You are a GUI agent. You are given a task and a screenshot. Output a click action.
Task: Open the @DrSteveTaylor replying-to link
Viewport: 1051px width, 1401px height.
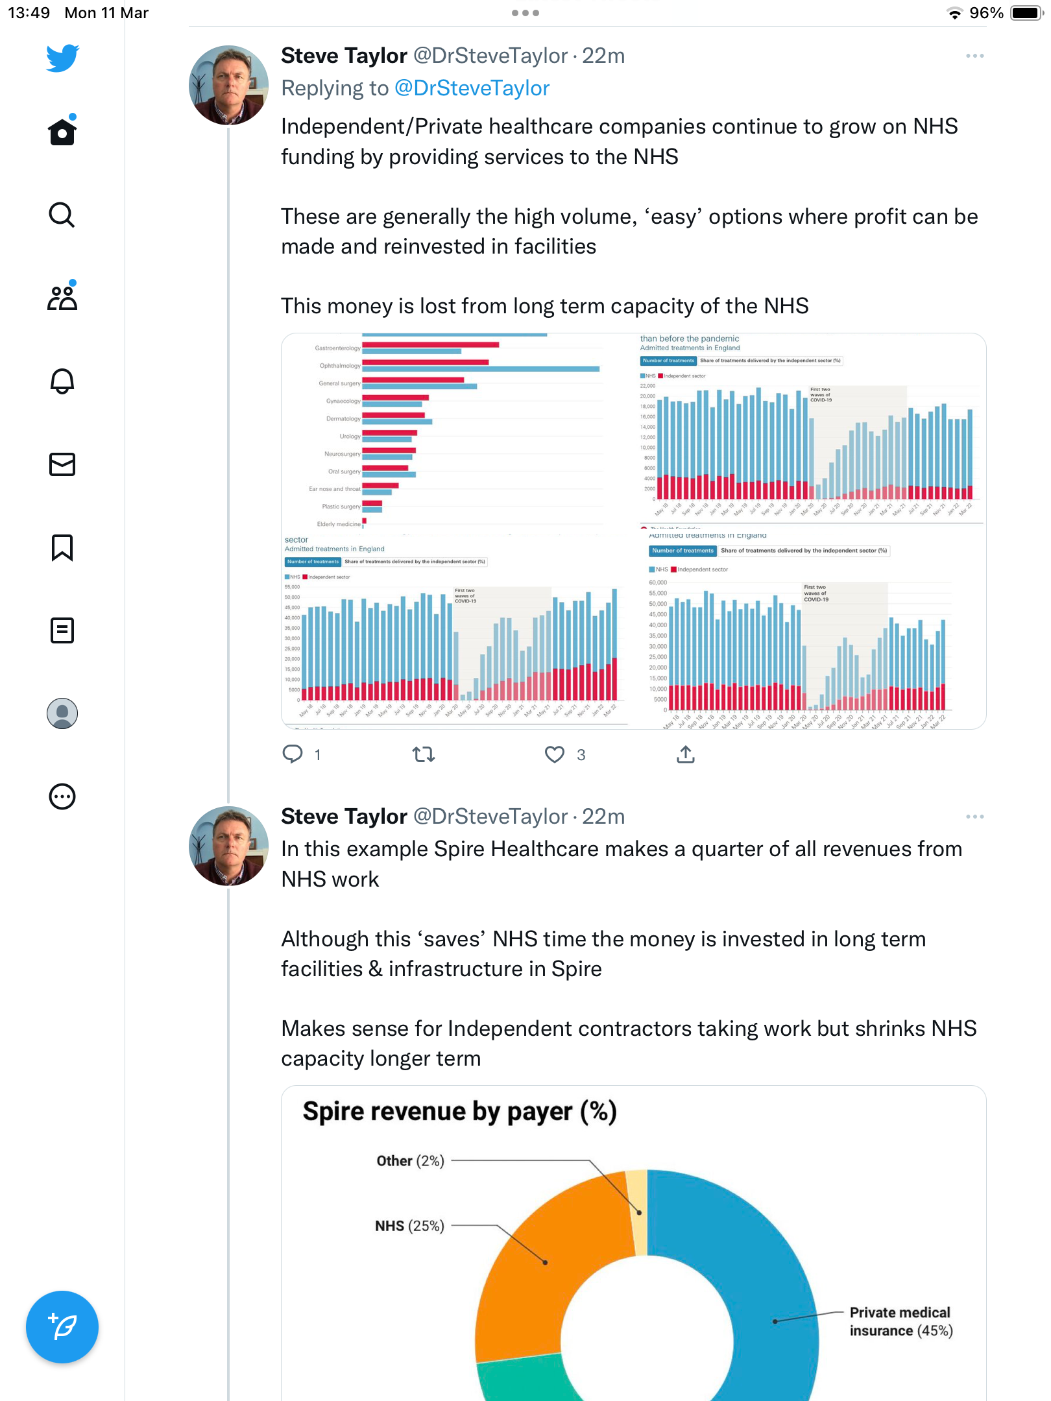coord(472,88)
